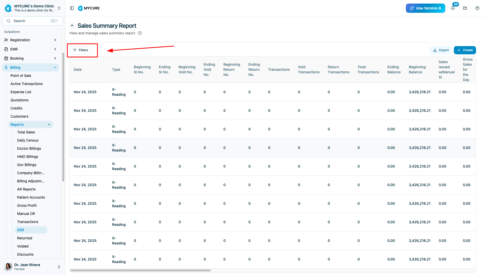Click the help question mark icon
Image resolution: width=486 pixels, height=275 pixels.
477,8
